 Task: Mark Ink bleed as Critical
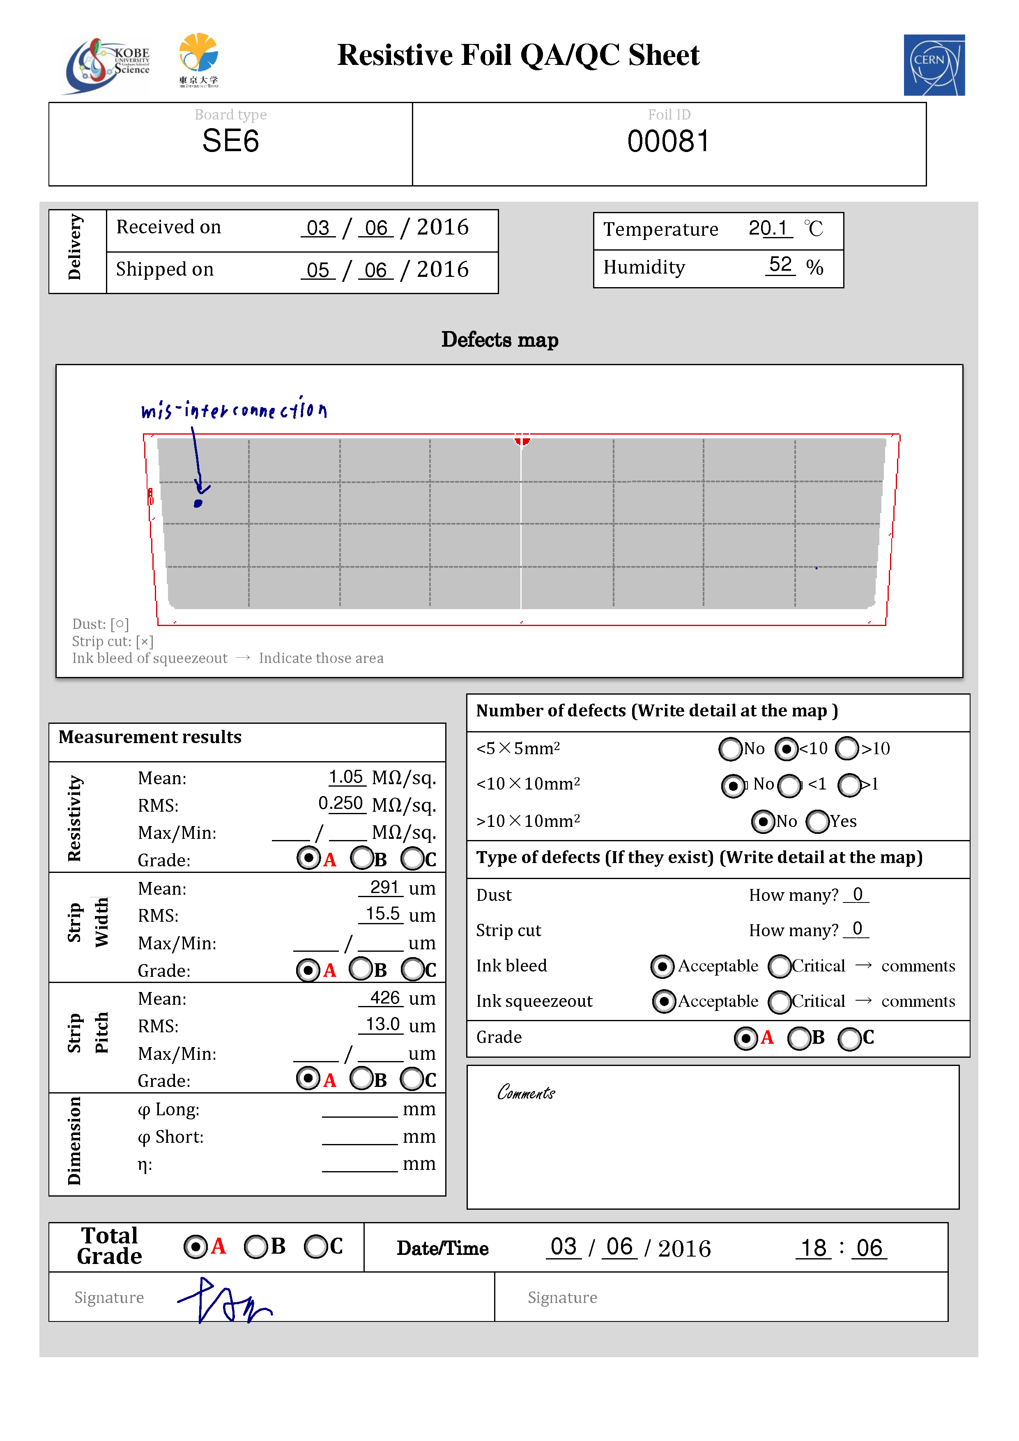[x=780, y=967]
